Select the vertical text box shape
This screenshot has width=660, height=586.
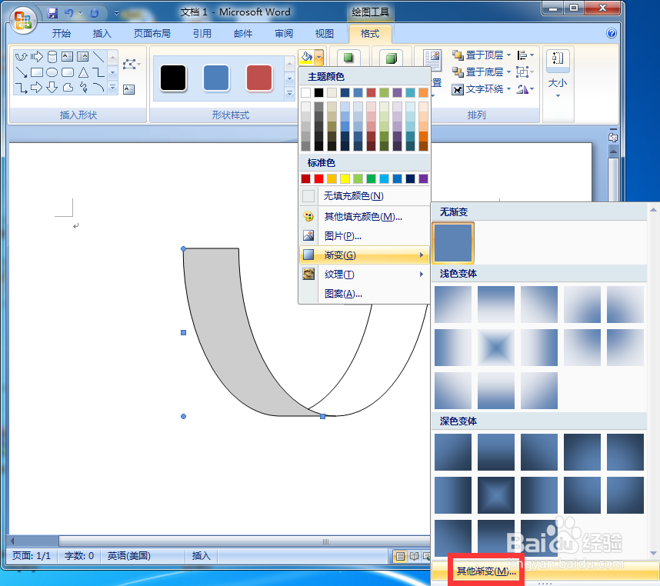83,56
